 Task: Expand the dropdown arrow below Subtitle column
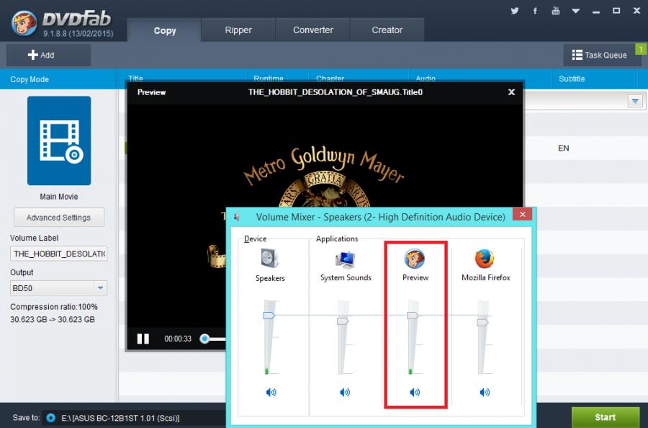635,101
